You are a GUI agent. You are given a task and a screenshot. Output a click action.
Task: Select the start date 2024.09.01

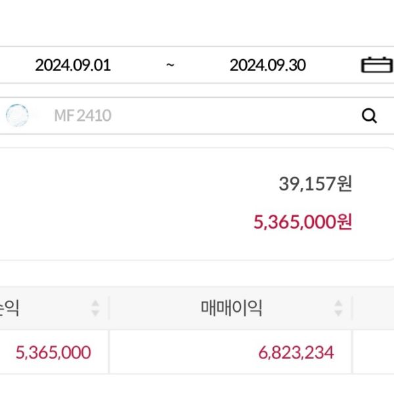[x=73, y=65]
